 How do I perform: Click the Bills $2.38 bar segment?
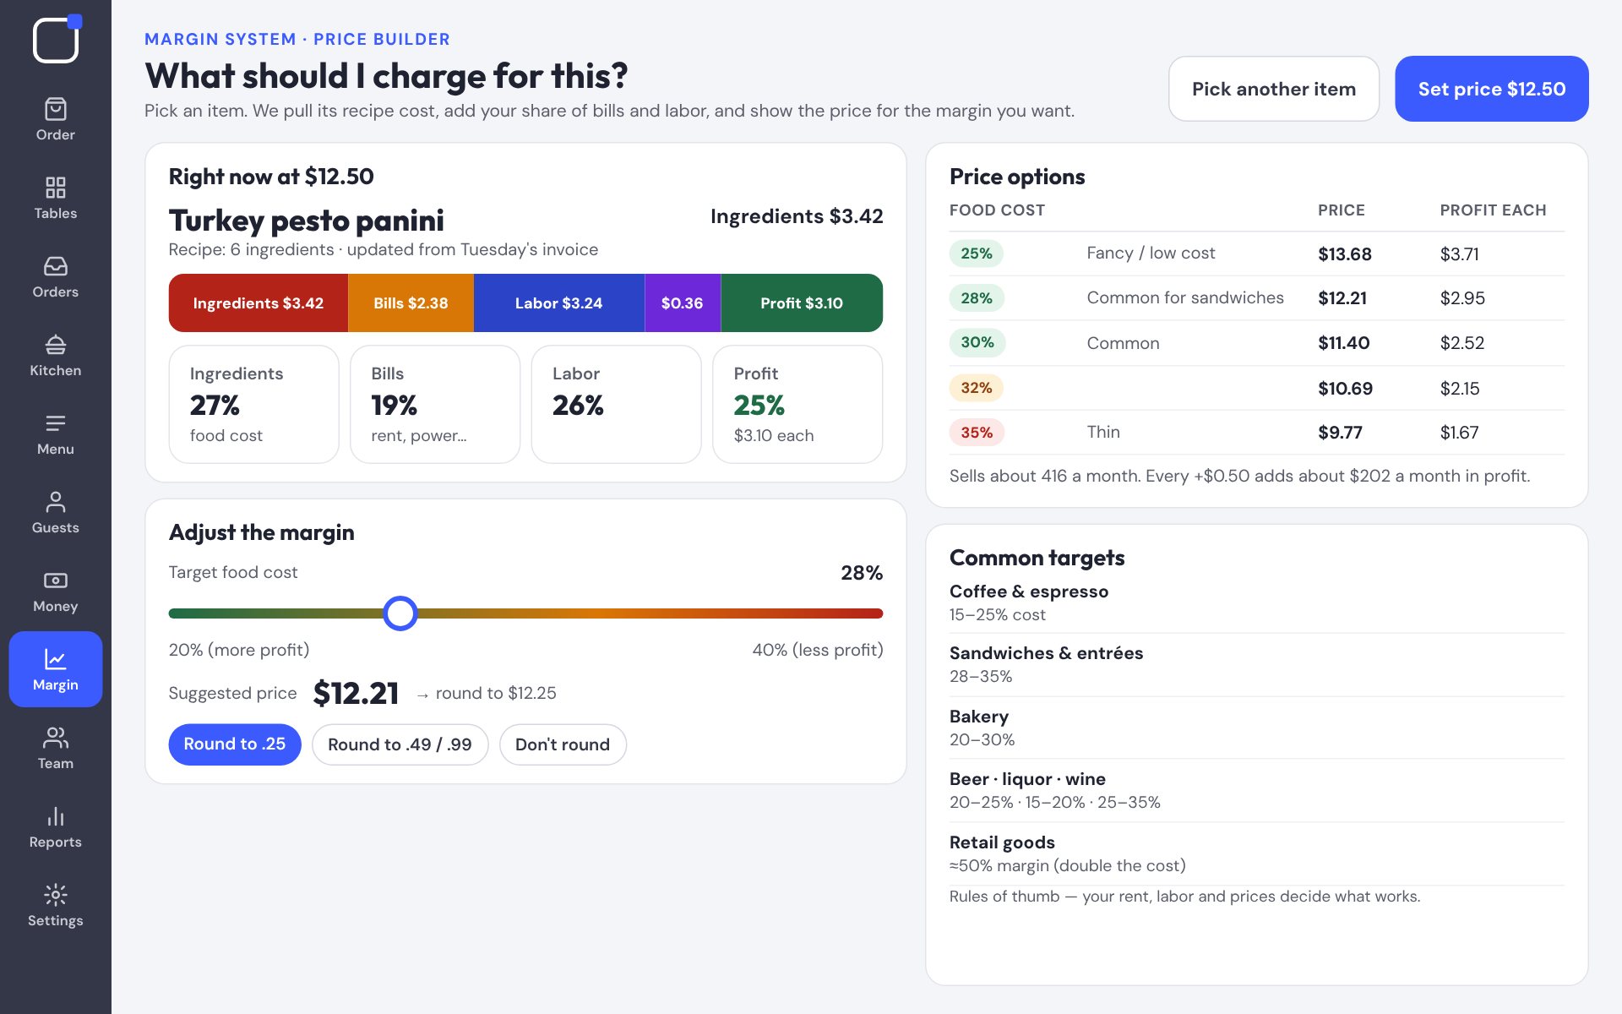click(x=411, y=303)
